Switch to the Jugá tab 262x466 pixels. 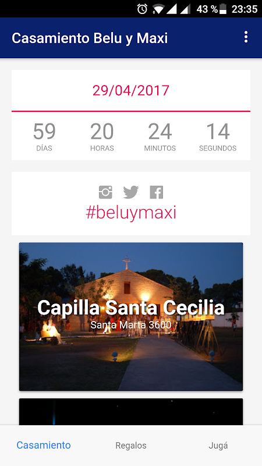coord(218,446)
